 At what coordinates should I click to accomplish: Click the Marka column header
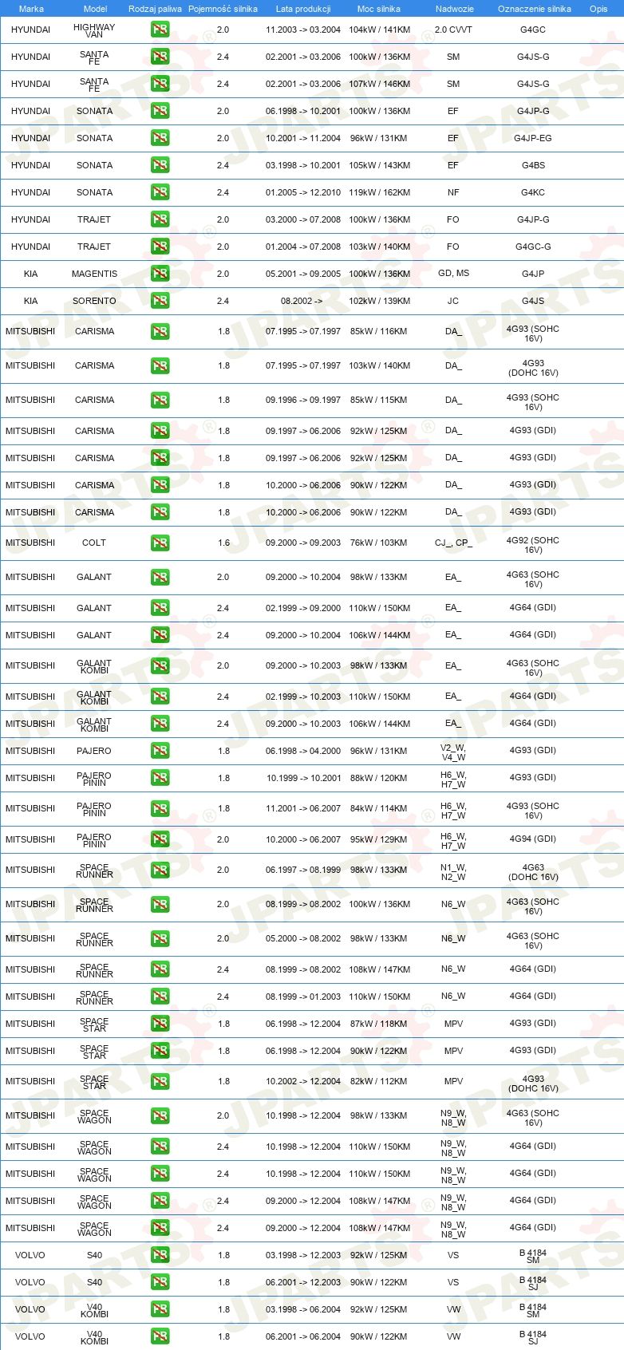[x=31, y=9]
